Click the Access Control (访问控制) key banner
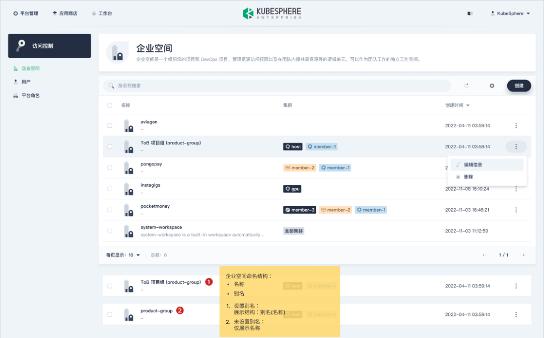 pyautogui.click(x=49, y=46)
